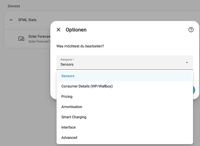Viewport: 200px width, 146px height.
Task: Click the Optionen dialog title
Action: point(76,30)
